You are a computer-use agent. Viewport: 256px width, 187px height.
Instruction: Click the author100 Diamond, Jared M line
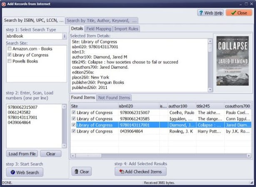tap(99, 57)
